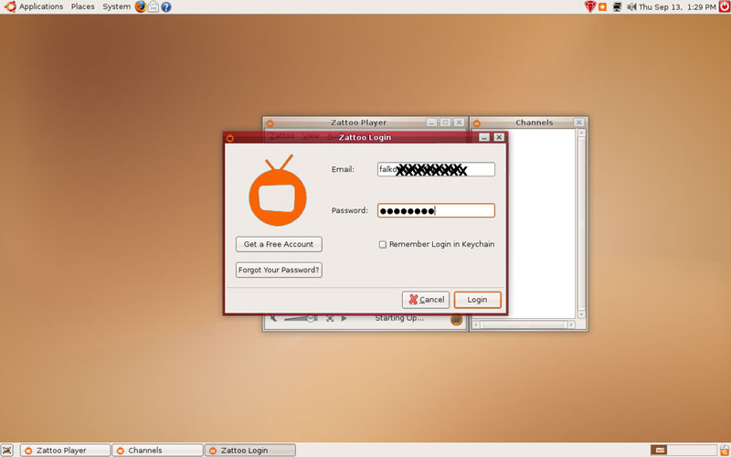Viewport: 731px width, 457px height.
Task: Click the workspace switcher in bottom panel
Action: click(x=683, y=450)
